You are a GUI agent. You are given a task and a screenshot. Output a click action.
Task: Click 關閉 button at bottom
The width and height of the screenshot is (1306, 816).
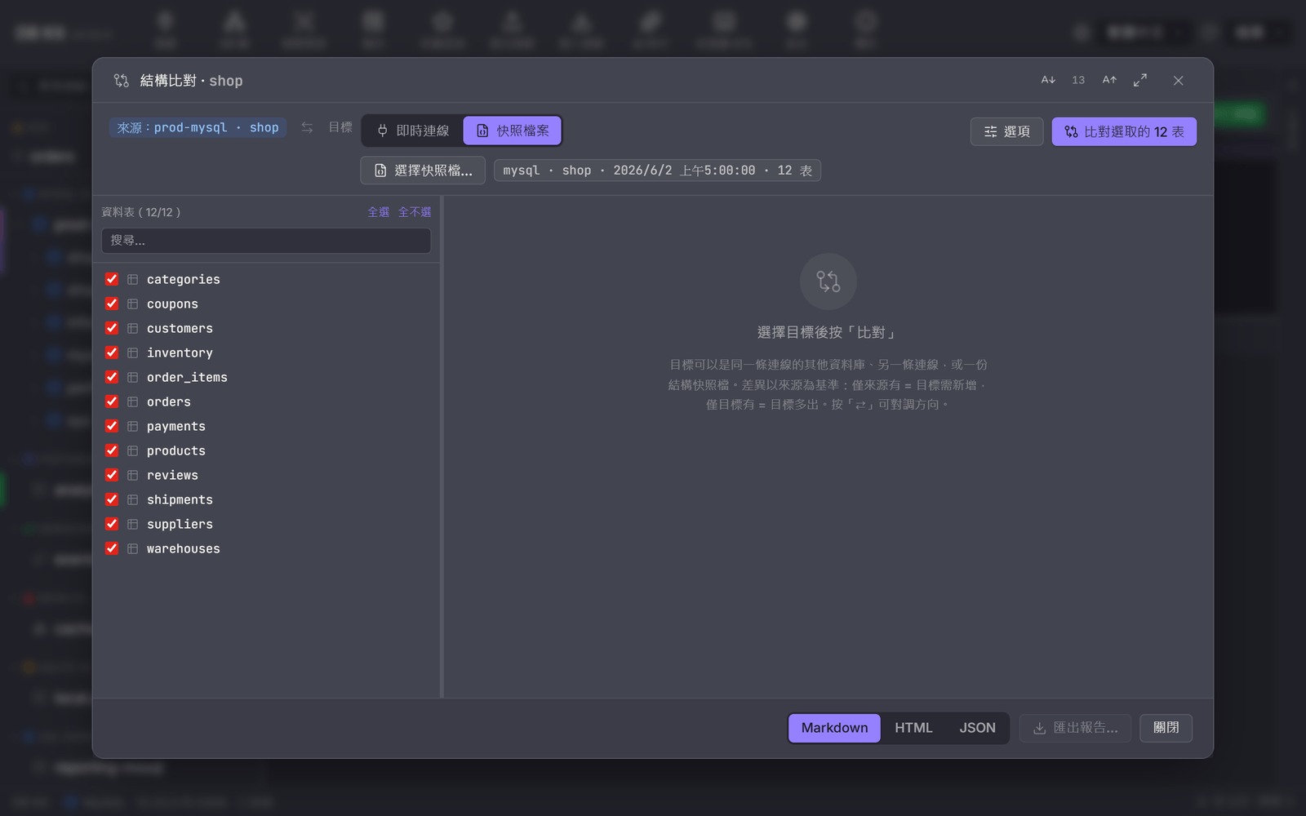tap(1166, 728)
